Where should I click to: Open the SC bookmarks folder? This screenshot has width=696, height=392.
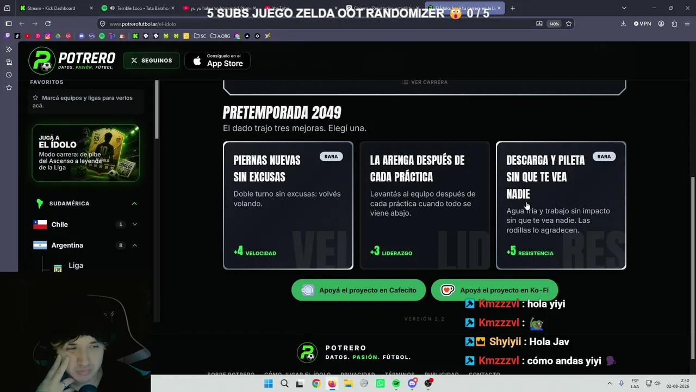pyautogui.click(x=200, y=36)
